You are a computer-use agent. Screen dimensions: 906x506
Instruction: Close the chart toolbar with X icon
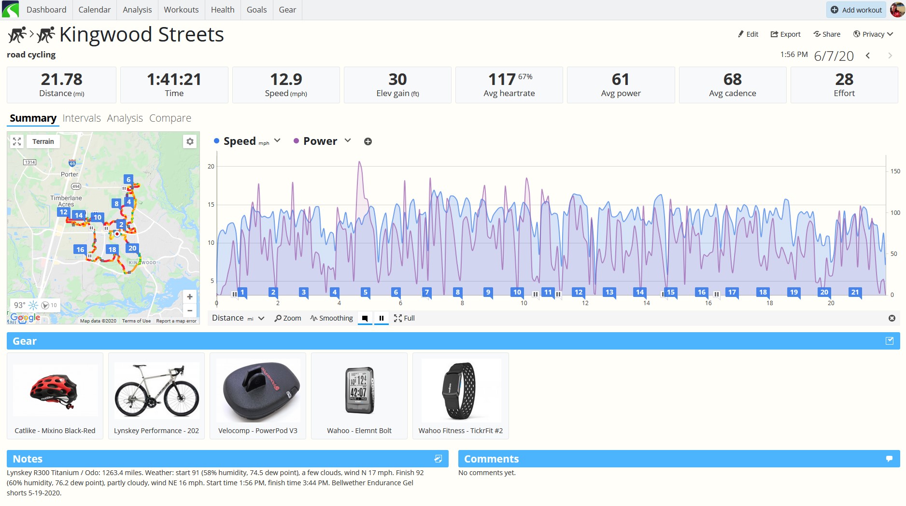click(892, 318)
